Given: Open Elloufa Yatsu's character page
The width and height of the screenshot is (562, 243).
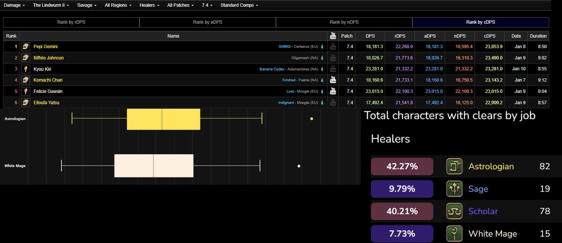Looking at the screenshot, I should pos(46,103).
